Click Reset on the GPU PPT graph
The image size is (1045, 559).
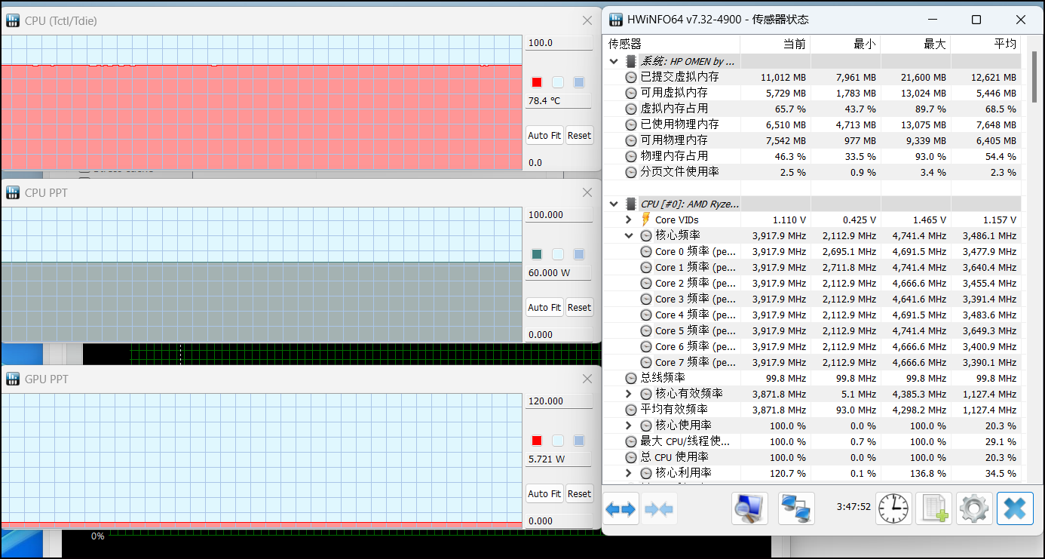point(579,493)
